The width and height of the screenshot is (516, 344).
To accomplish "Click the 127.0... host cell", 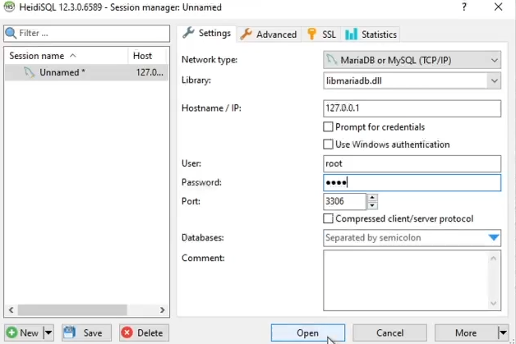I will pos(150,72).
